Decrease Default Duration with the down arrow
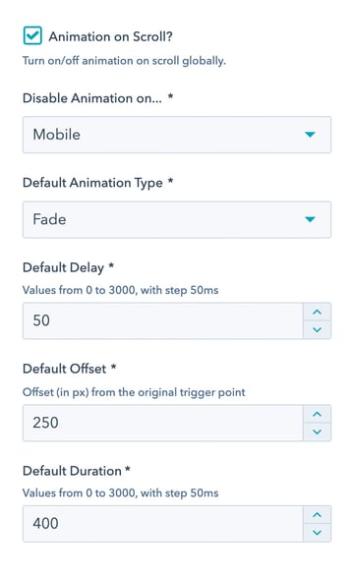 [317, 533]
